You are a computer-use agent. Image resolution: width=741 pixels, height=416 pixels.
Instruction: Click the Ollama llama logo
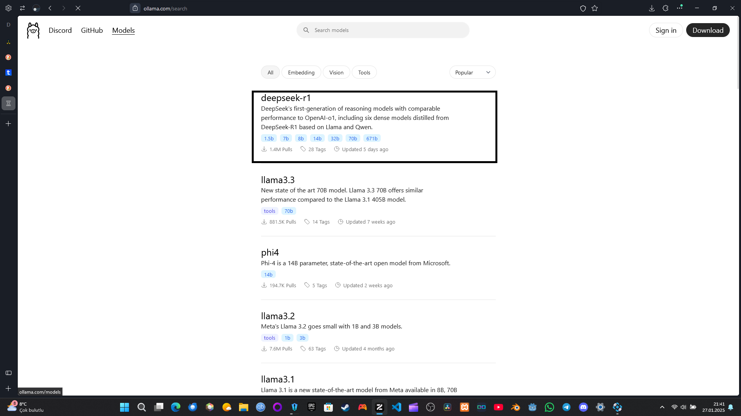[33, 30]
